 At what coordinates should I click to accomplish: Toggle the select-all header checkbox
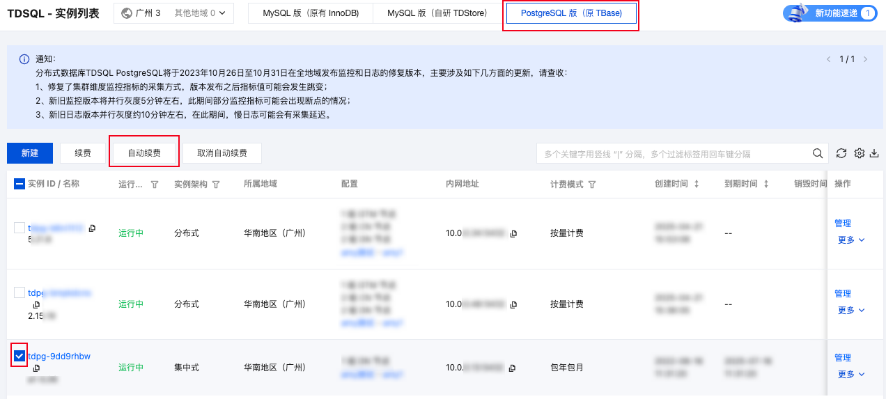(20, 184)
